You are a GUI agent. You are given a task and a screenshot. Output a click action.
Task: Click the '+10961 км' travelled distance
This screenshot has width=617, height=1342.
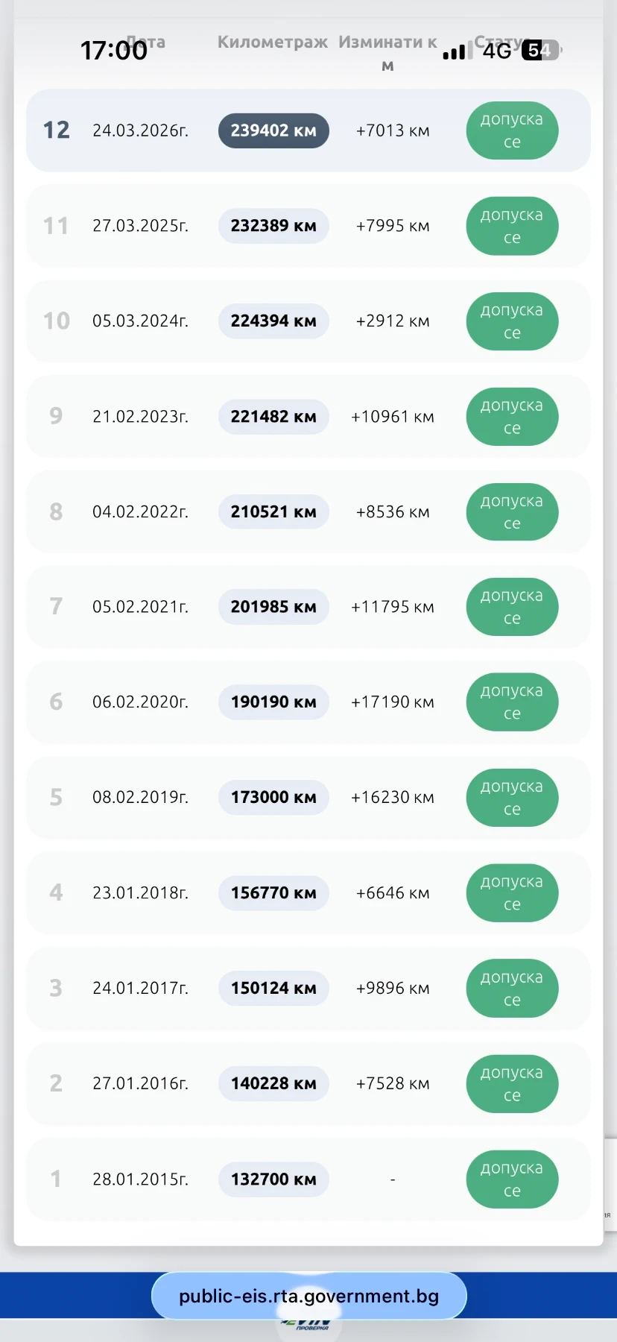(393, 417)
